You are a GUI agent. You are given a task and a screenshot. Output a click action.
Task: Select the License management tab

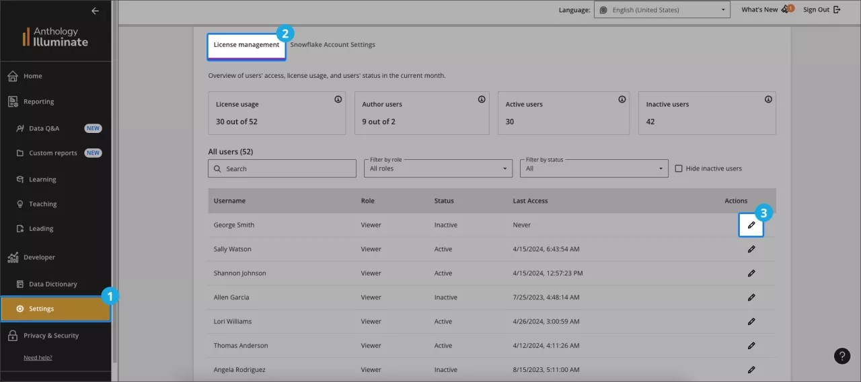[x=246, y=45]
